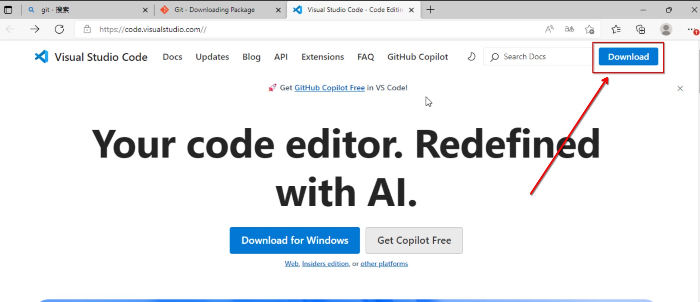Open the API navigation link
The width and height of the screenshot is (700, 302).
[281, 57]
